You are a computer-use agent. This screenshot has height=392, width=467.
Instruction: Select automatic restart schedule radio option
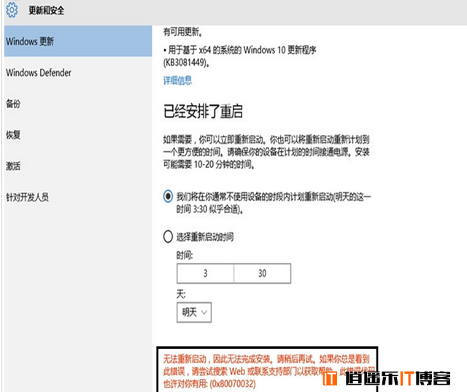click(168, 196)
